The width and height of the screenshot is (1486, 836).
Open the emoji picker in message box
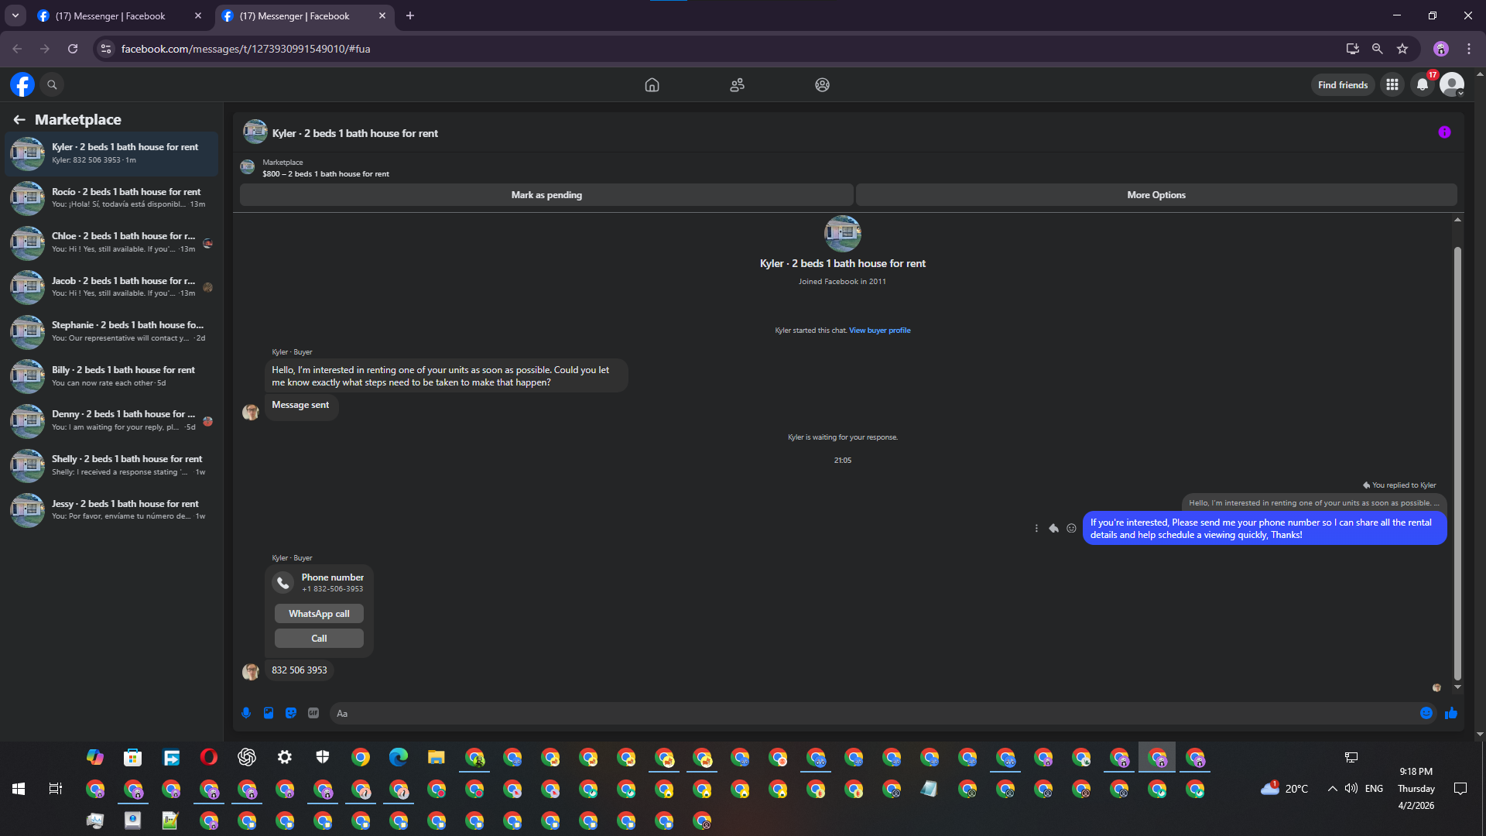click(x=1426, y=713)
